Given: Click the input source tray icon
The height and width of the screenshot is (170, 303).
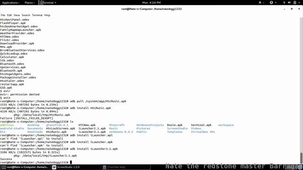Looking at the screenshot, I should (x=260, y=3).
